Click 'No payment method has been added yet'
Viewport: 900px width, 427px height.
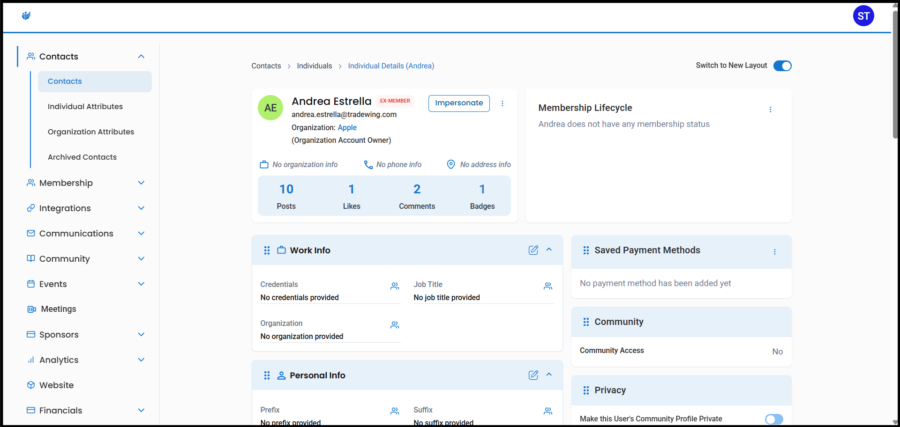(x=655, y=283)
